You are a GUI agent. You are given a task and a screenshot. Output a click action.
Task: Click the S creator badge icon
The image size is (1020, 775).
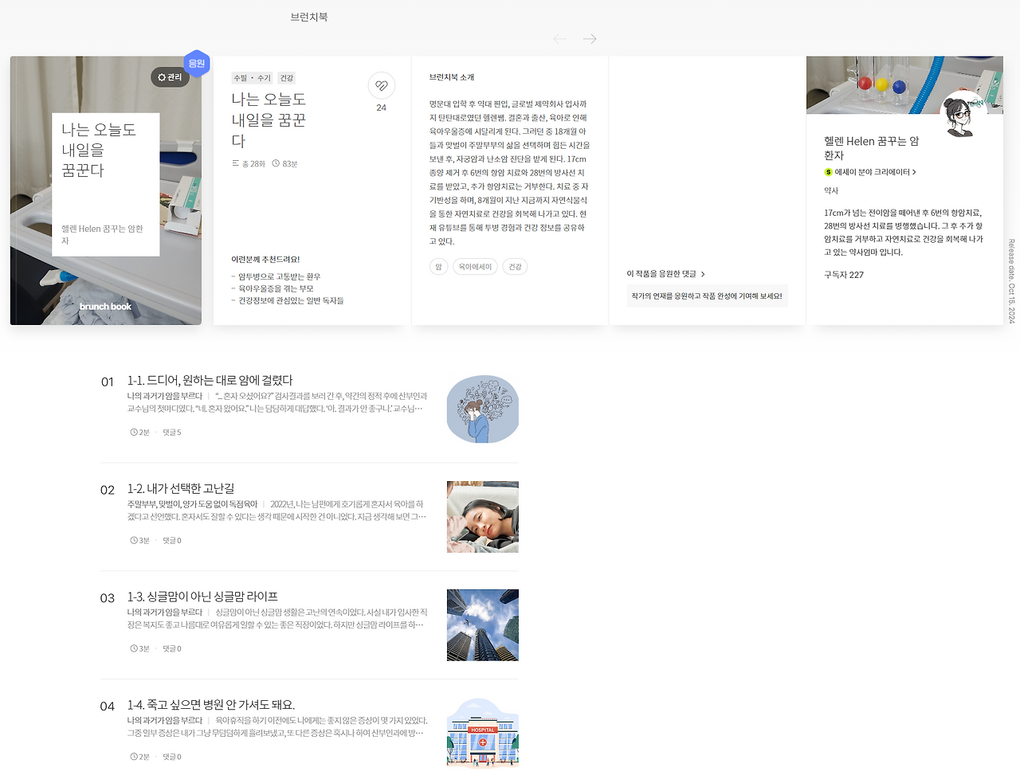click(x=830, y=170)
